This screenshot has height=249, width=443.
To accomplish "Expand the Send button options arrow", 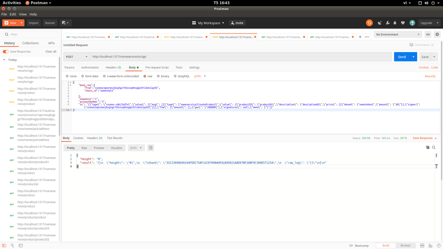I will (x=413, y=57).
